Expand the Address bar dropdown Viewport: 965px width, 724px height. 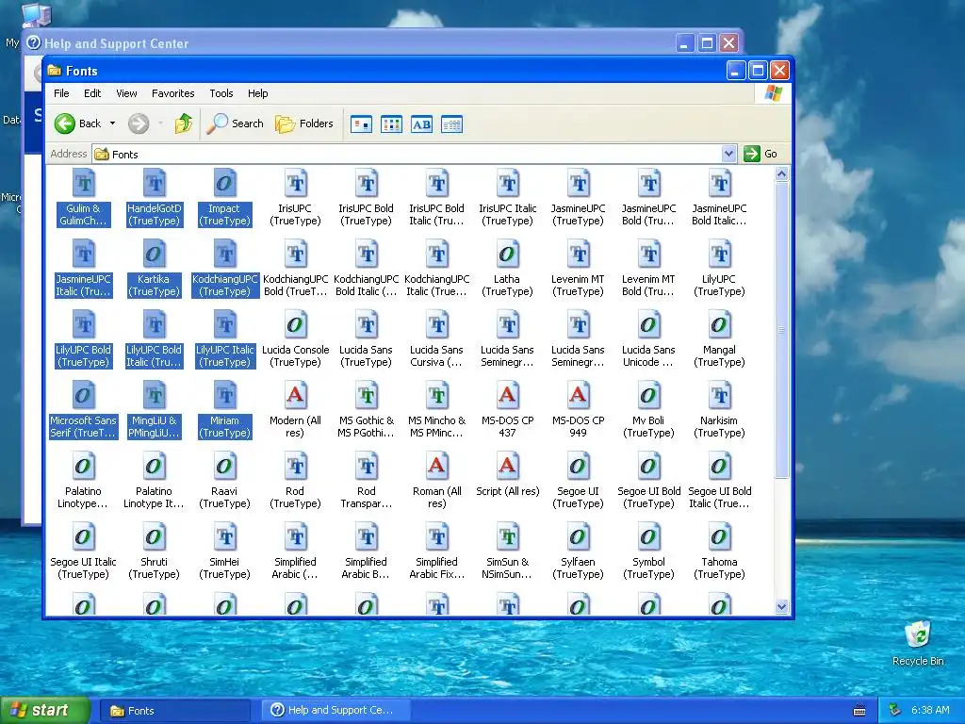click(x=728, y=154)
